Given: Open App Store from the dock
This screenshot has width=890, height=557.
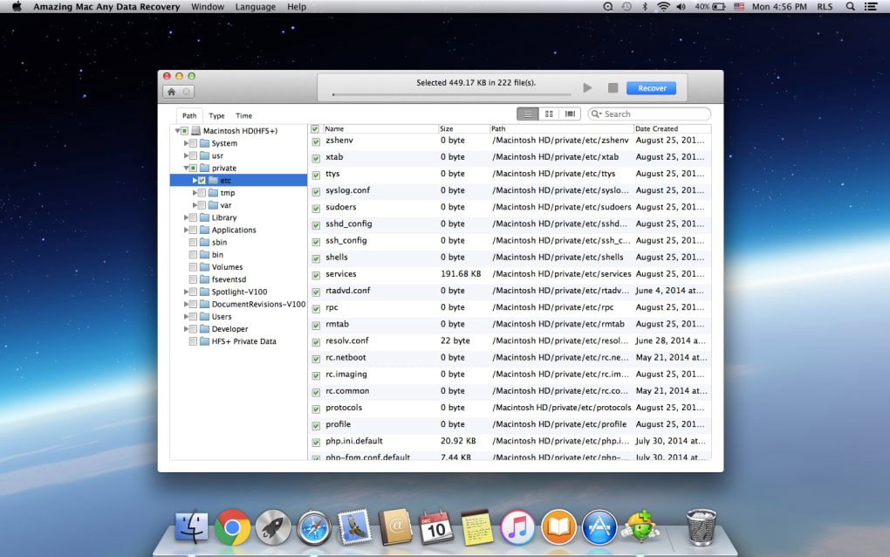Looking at the screenshot, I should tap(599, 527).
